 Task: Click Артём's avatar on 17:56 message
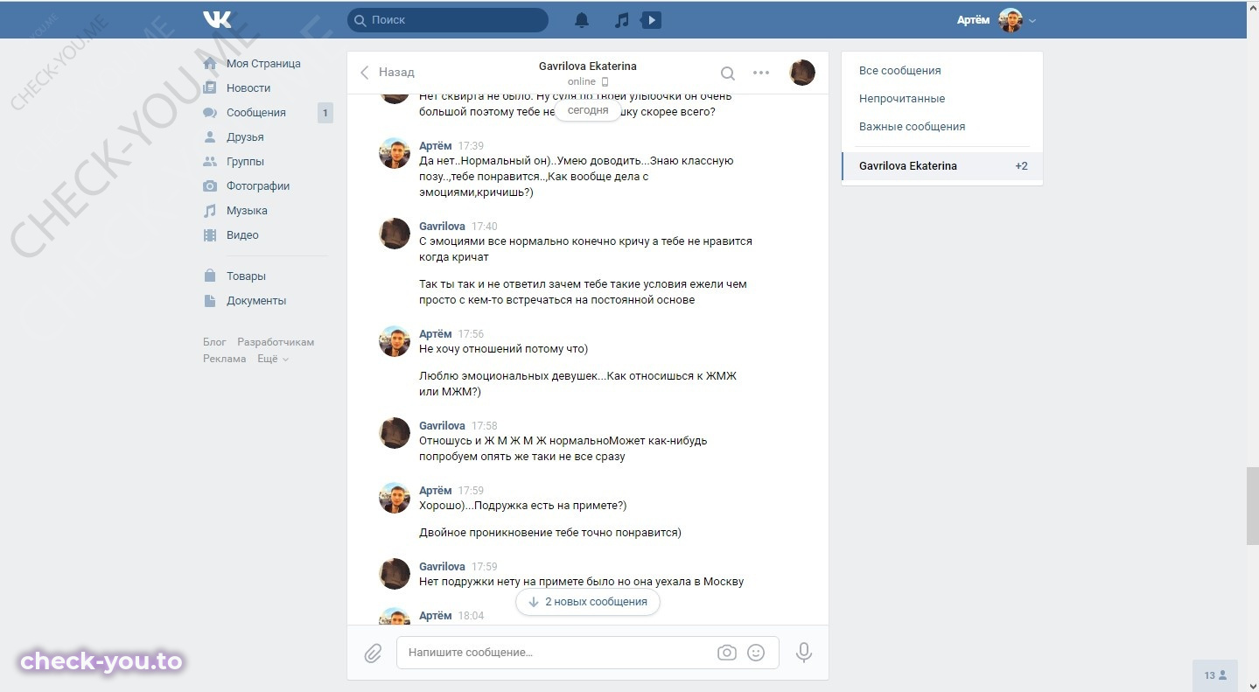[x=395, y=341]
